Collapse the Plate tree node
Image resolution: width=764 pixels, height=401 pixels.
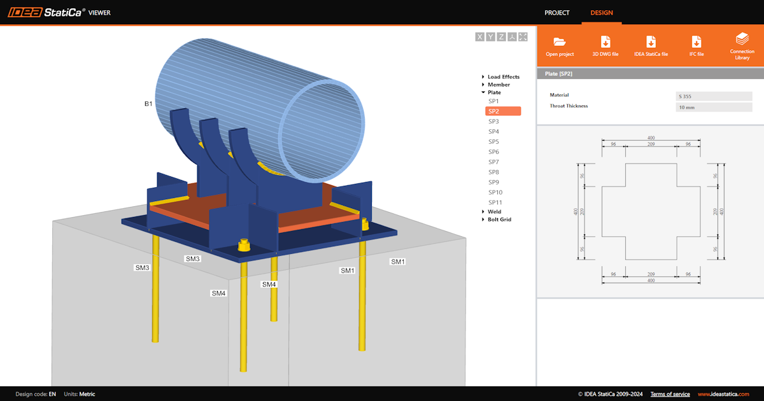tap(483, 92)
